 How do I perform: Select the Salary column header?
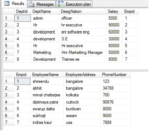tap(114, 11)
